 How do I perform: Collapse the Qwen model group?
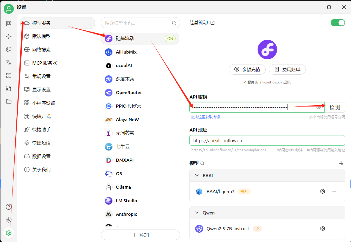pos(197,213)
